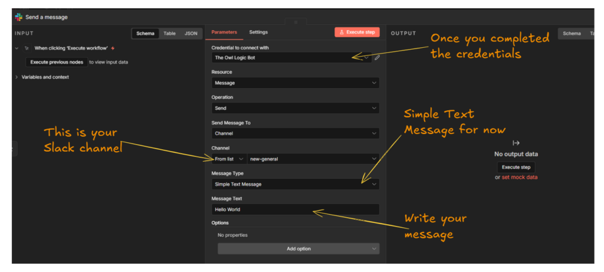Click the Slack logo icon beside Send a message
The image size is (604, 272).
pos(18,17)
